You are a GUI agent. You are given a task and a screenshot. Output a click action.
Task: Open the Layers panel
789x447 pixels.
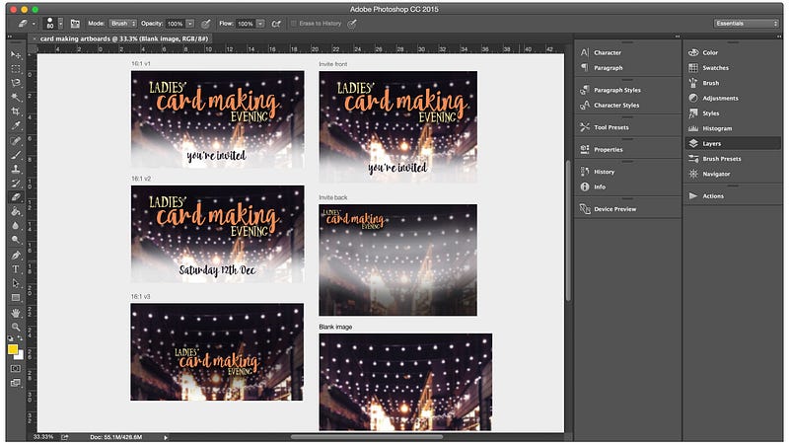(x=711, y=143)
